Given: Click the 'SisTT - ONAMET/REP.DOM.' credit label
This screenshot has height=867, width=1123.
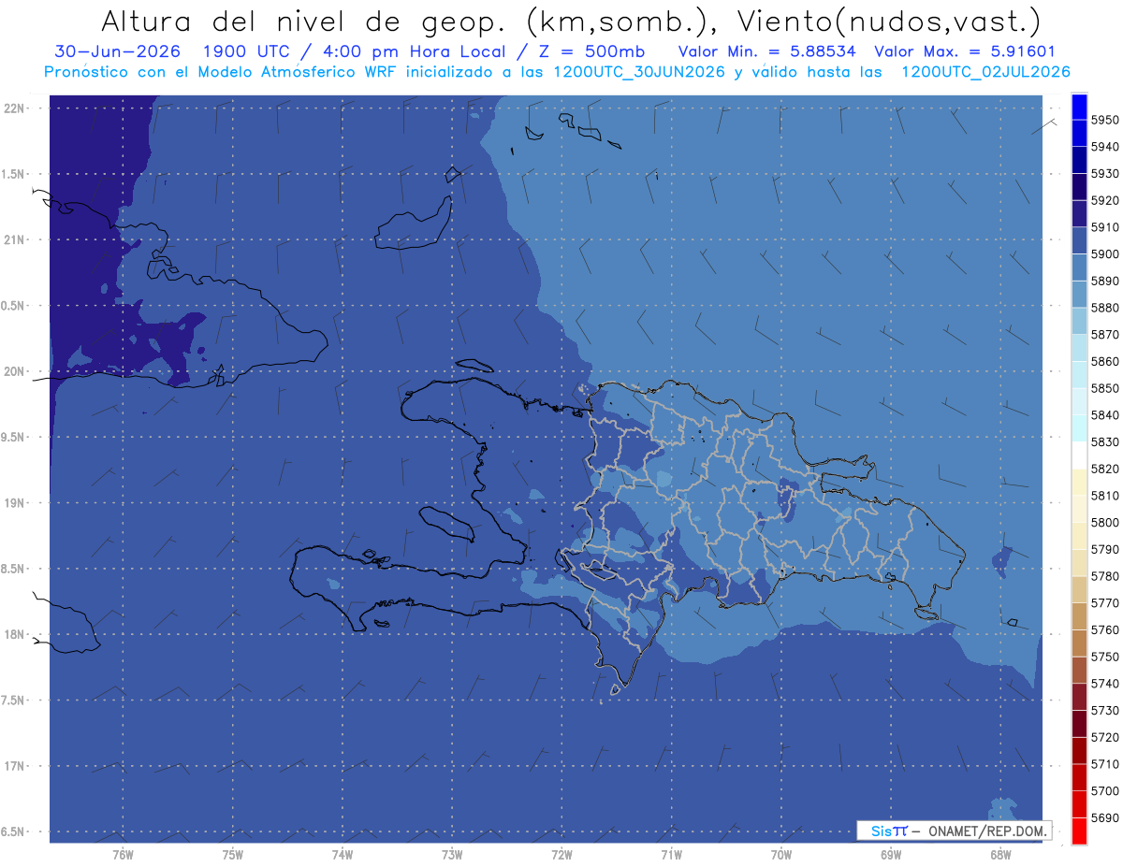Looking at the screenshot, I should click(955, 831).
